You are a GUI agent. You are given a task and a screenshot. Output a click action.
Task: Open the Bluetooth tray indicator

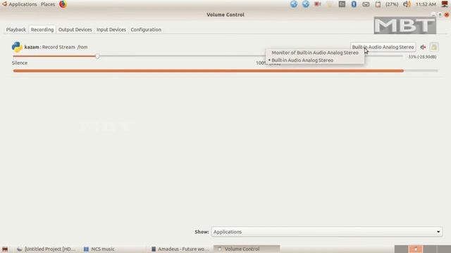tap(354, 4)
